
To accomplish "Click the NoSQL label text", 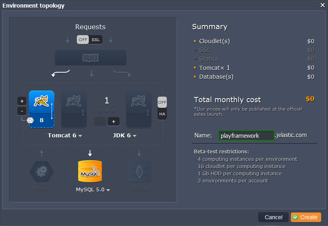I will click(139, 189).
